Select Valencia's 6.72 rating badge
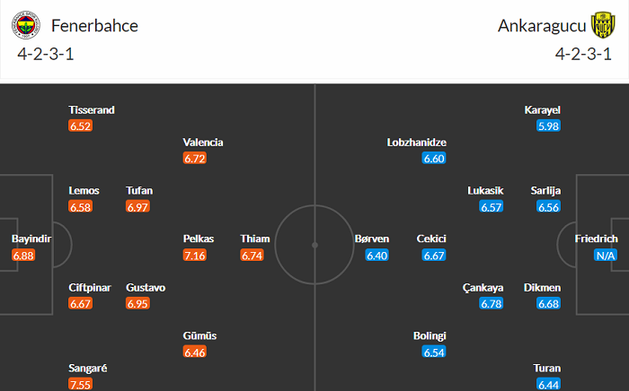This screenshot has width=629, height=391. tap(195, 159)
